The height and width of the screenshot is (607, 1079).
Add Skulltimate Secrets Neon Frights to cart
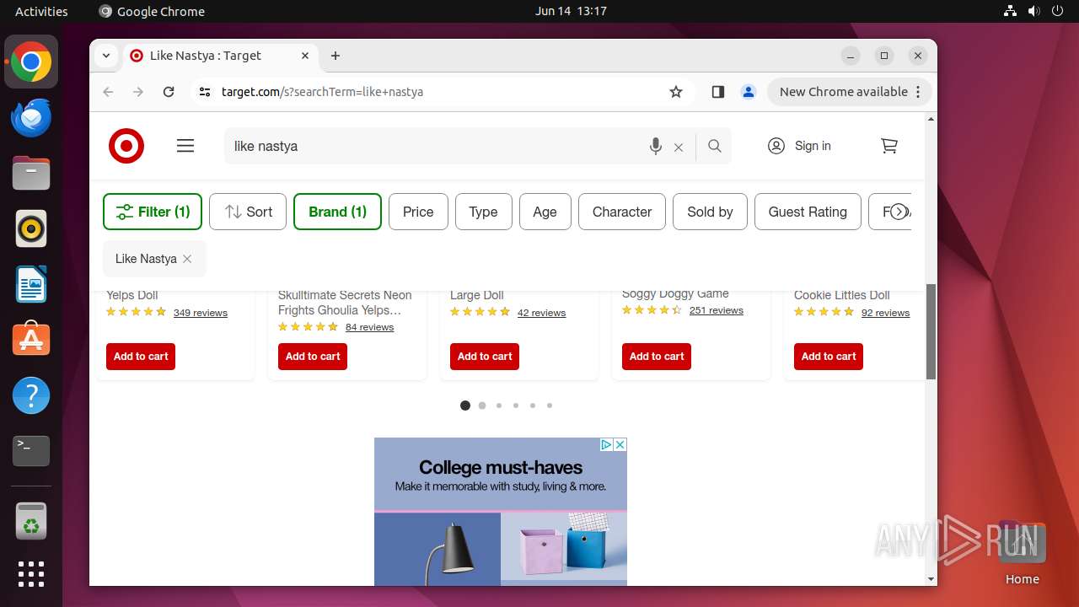tap(313, 357)
